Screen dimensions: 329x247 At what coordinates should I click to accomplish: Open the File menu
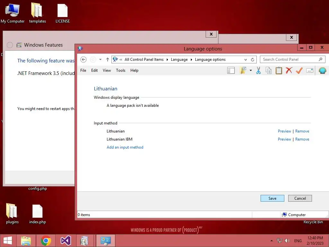83,70
